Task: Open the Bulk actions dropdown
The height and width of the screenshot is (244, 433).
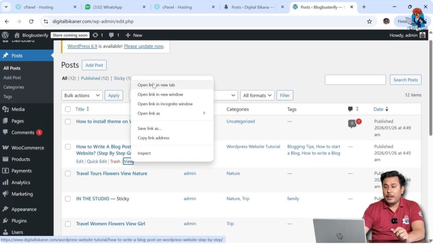Action: tap(82, 96)
